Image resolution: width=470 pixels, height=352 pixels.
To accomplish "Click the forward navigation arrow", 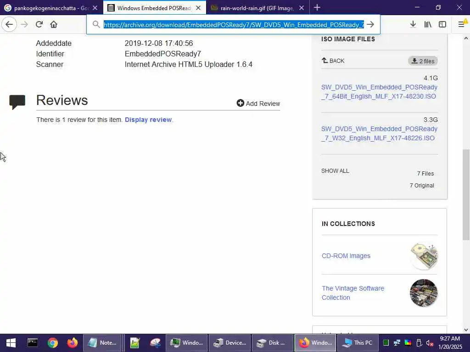I will click(25, 25).
